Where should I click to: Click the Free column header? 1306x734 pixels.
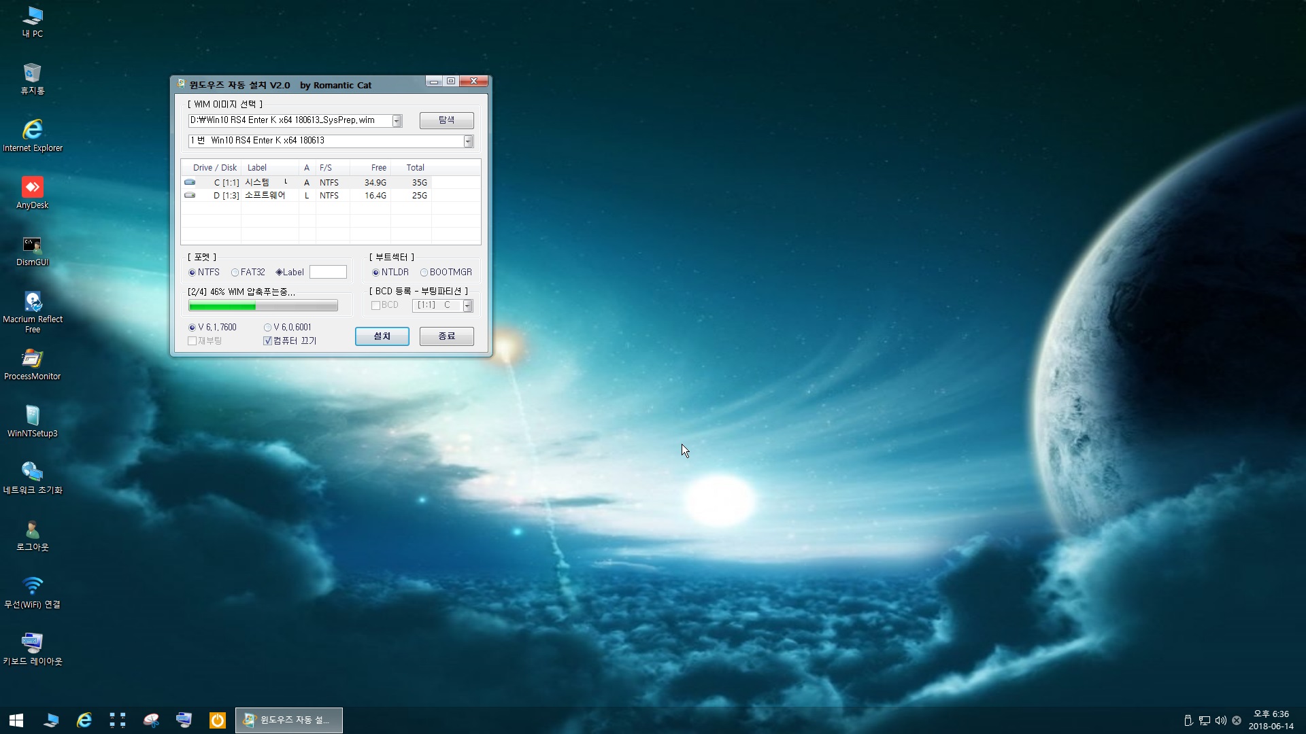click(x=371, y=168)
